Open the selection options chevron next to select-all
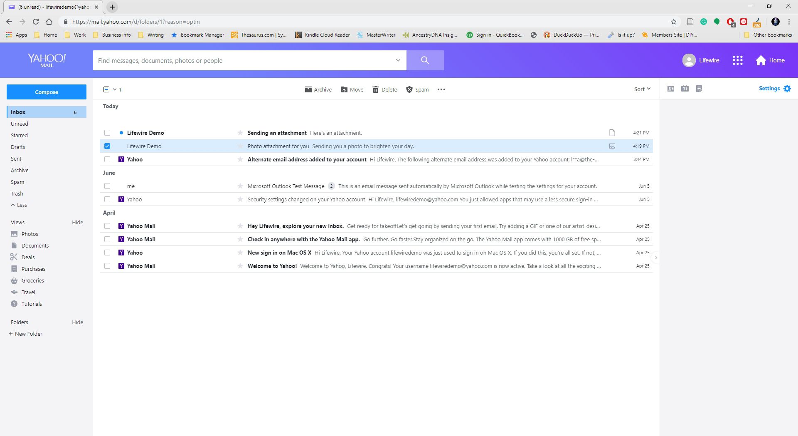The image size is (798, 436). pos(115,89)
